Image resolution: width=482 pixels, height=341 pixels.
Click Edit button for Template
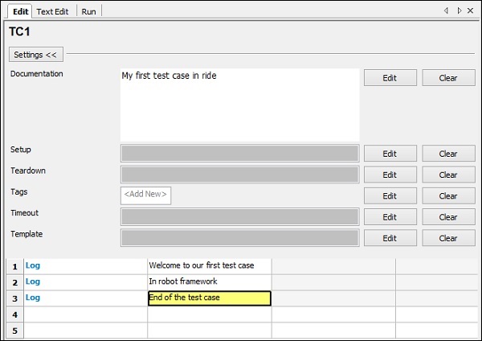(x=390, y=238)
